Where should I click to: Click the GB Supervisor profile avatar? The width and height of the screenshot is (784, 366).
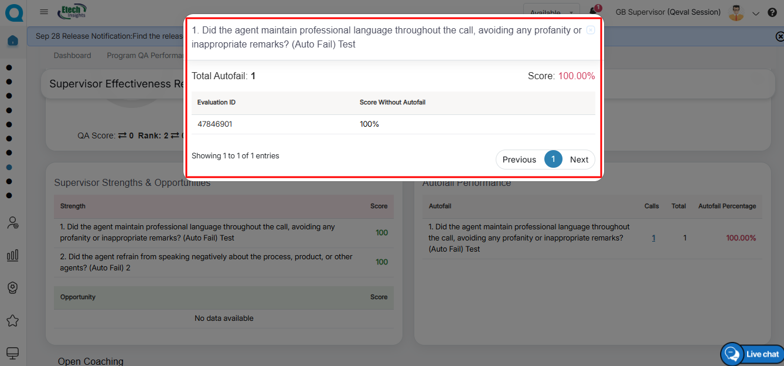pyautogui.click(x=736, y=12)
